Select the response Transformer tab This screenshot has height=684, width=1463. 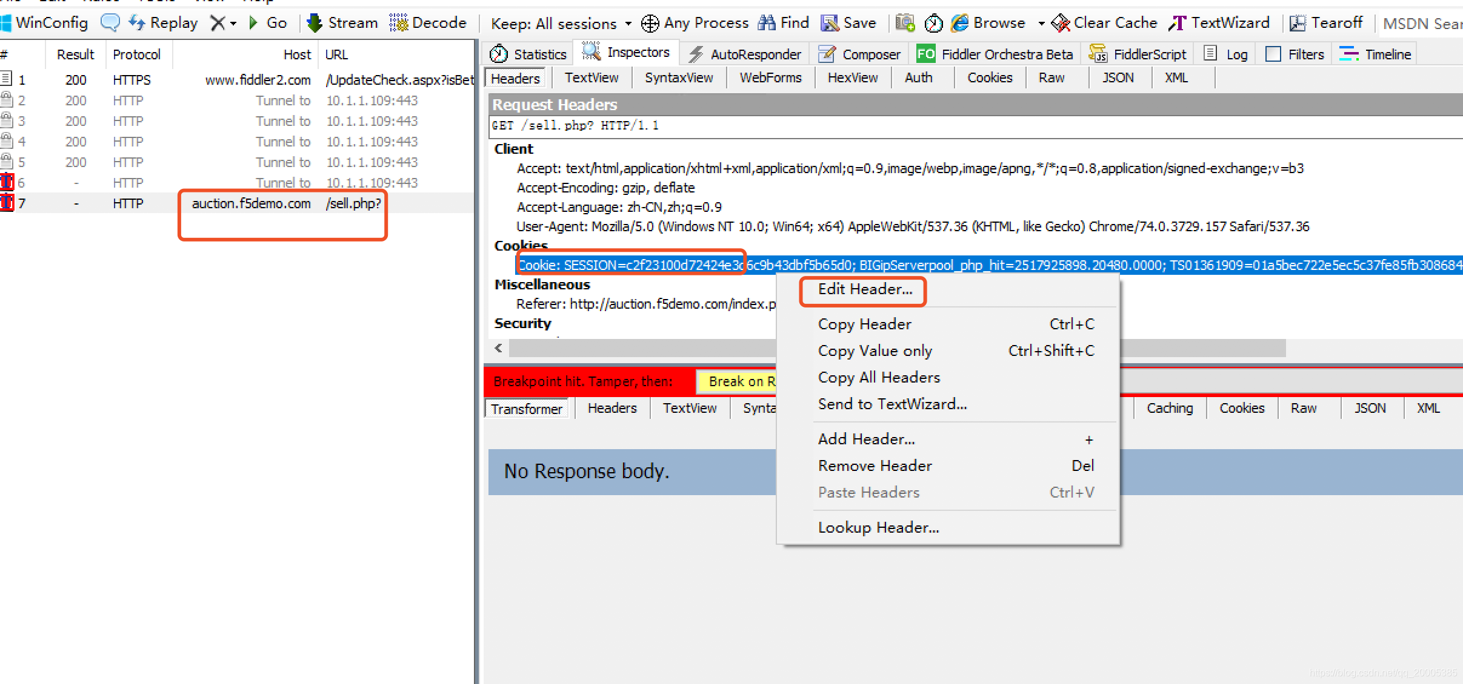point(526,409)
